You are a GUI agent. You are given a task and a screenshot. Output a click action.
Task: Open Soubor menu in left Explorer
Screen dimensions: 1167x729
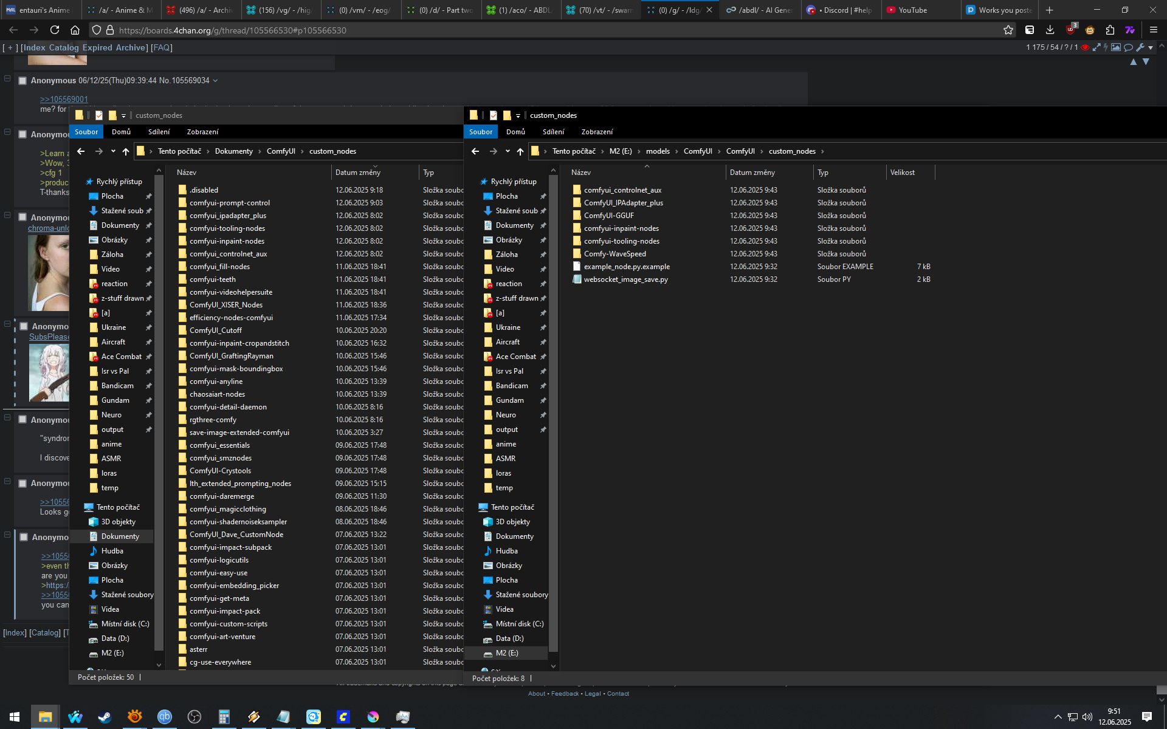pyautogui.click(x=86, y=132)
